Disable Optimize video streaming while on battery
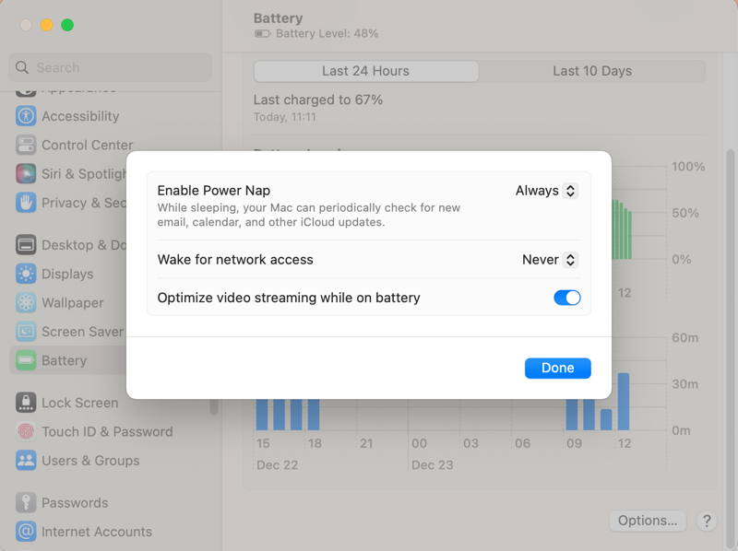 click(566, 298)
